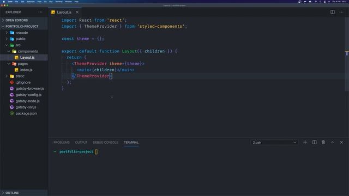Click the split editor right icon

(332, 12)
